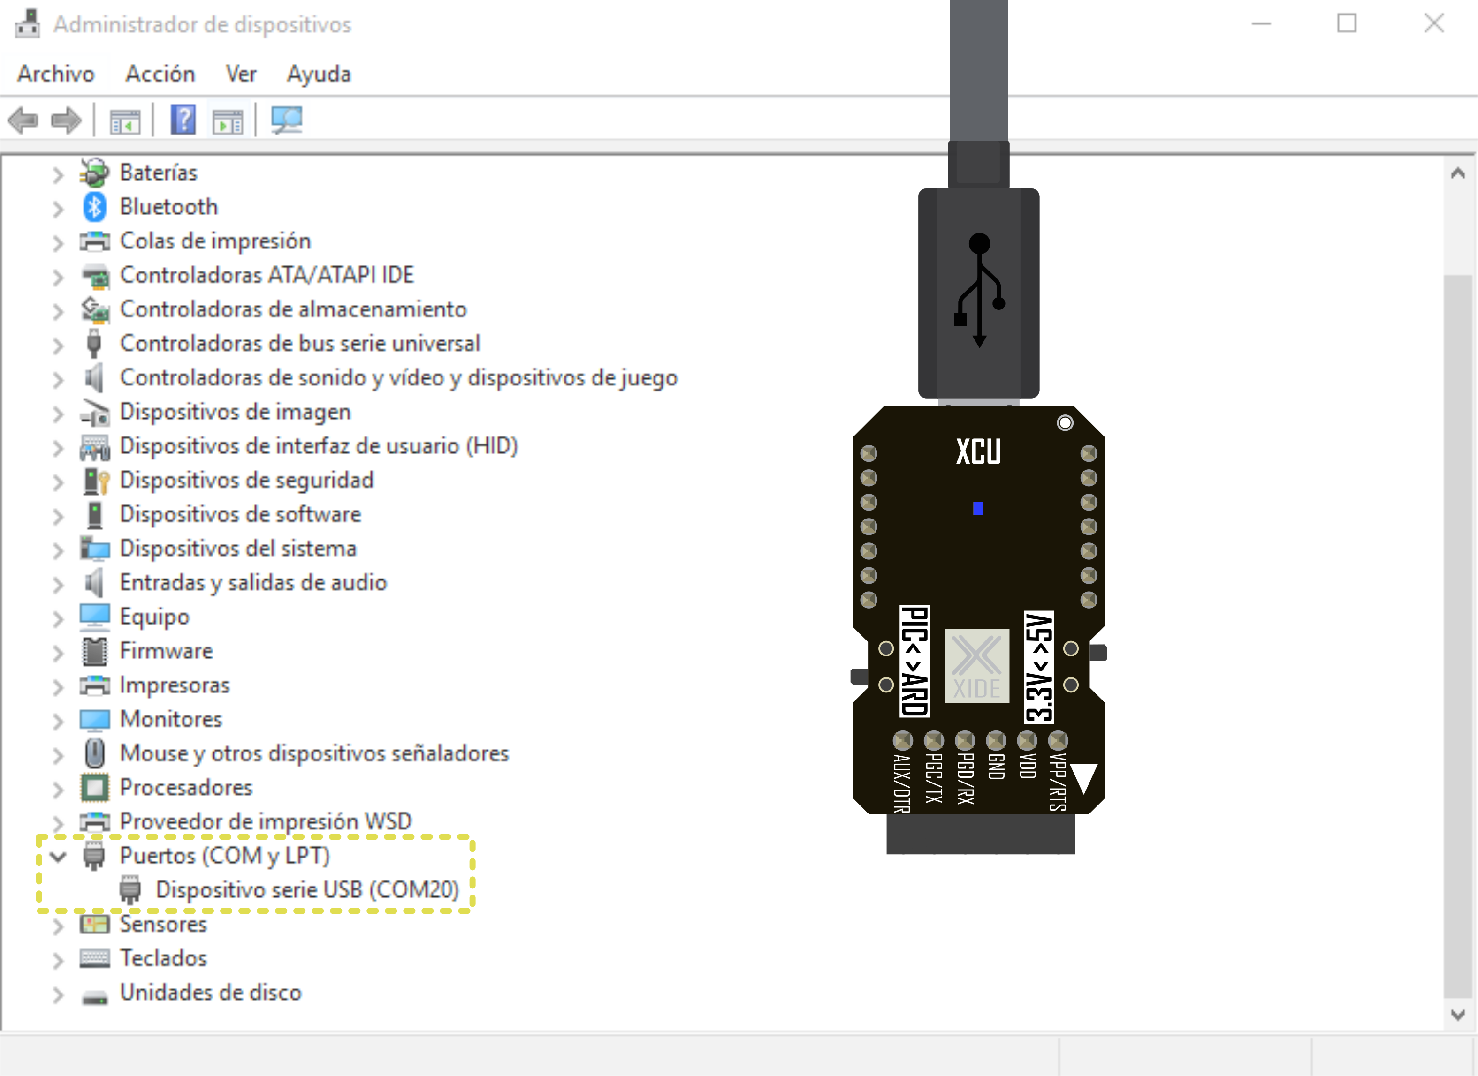
Task: Select Dispositivo serie USB (COM20)
Action: [x=308, y=890]
